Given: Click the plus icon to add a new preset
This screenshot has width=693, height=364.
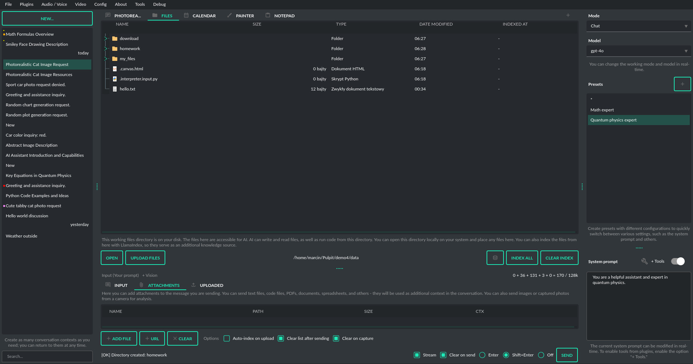Looking at the screenshot, I should [682, 84].
